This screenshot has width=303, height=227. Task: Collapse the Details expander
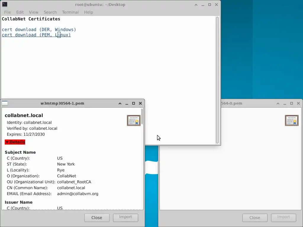(x=15, y=142)
